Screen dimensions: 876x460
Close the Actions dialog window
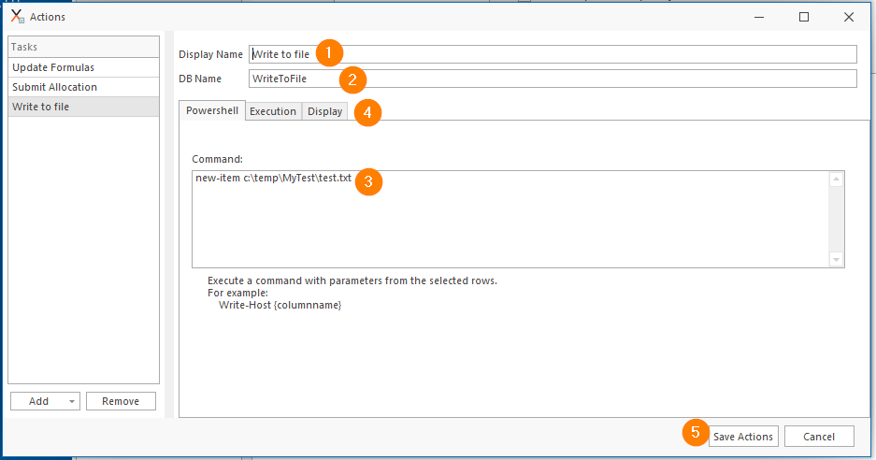click(x=849, y=17)
